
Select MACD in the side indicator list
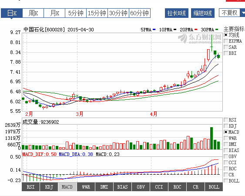point(232,132)
